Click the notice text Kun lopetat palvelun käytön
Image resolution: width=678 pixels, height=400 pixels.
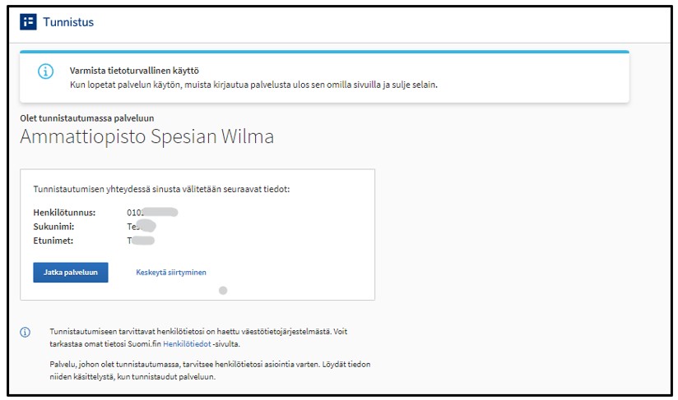tap(253, 85)
